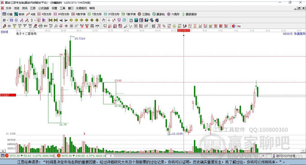
Task: Click the 老子十二宫结构 label
Action: coord(26,34)
